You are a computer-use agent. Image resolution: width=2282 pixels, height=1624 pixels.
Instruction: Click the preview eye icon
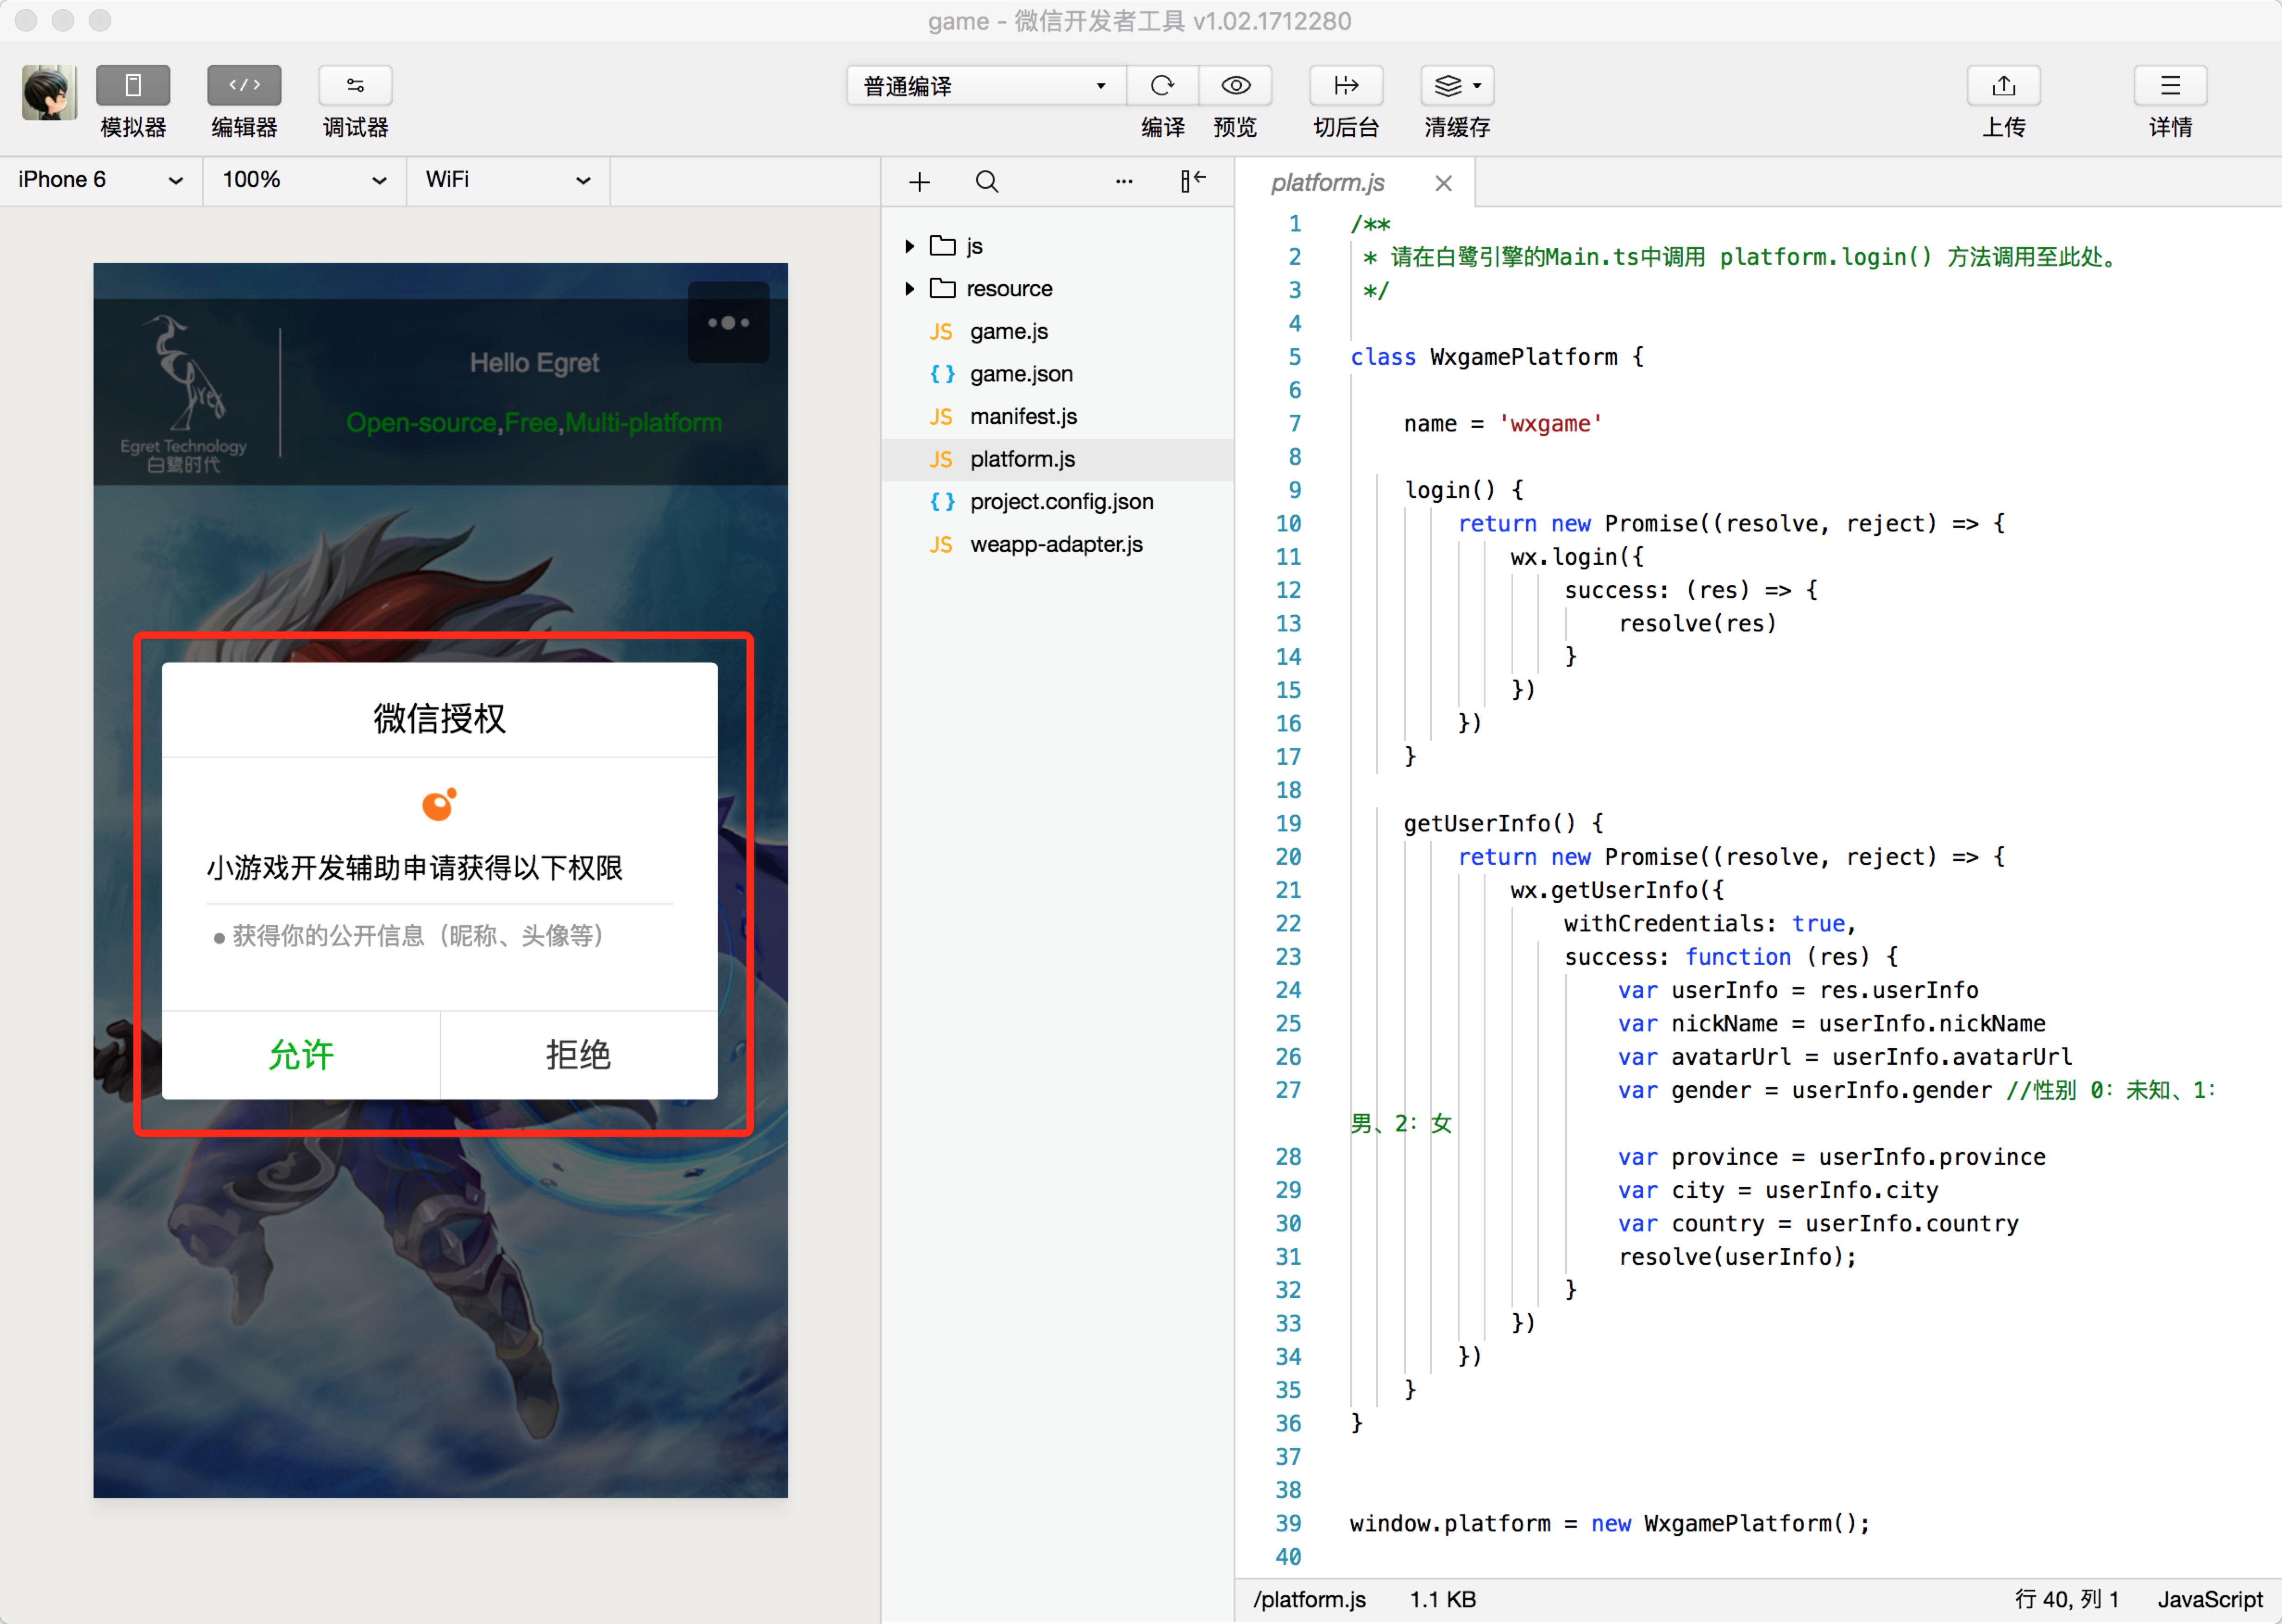click(1235, 86)
